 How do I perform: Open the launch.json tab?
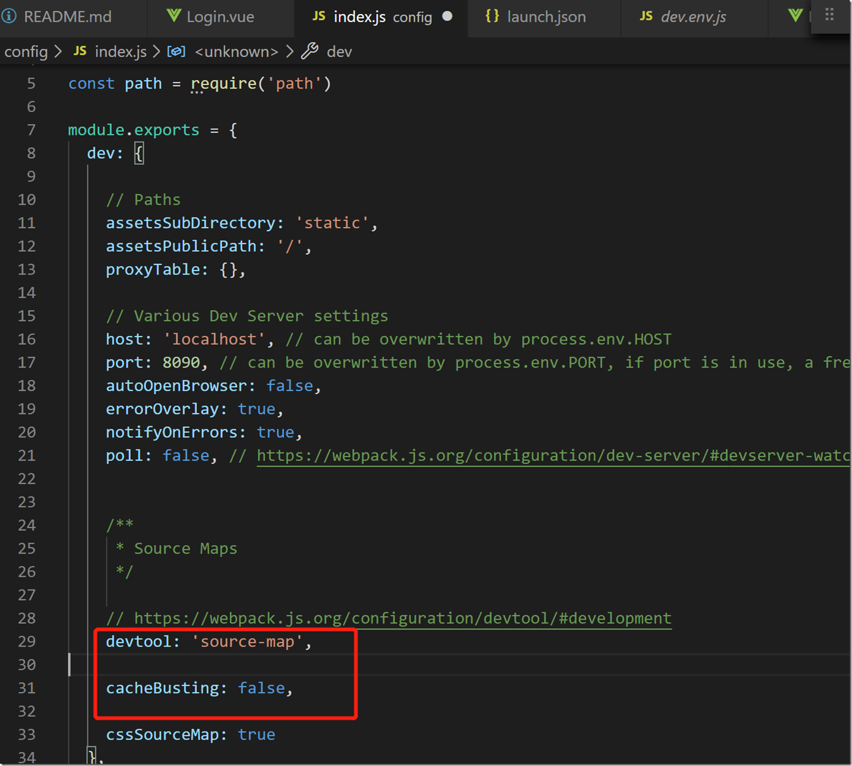[546, 17]
